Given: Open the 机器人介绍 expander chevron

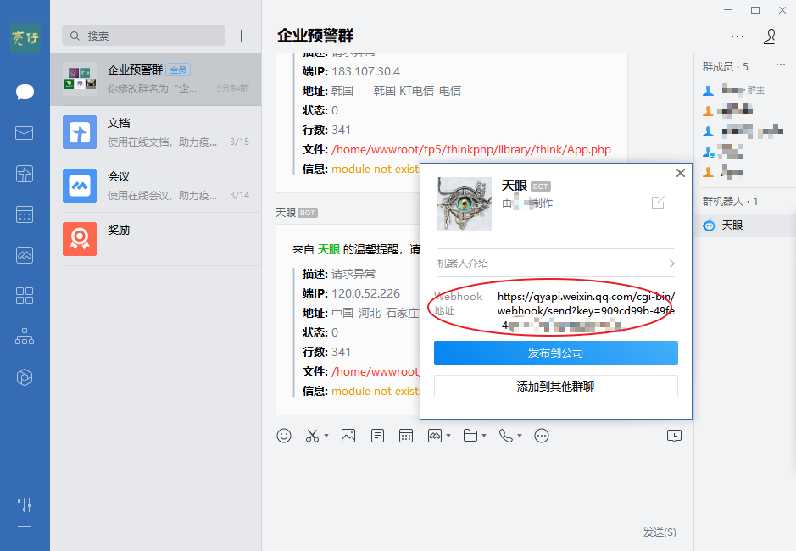Looking at the screenshot, I should 674,263.
